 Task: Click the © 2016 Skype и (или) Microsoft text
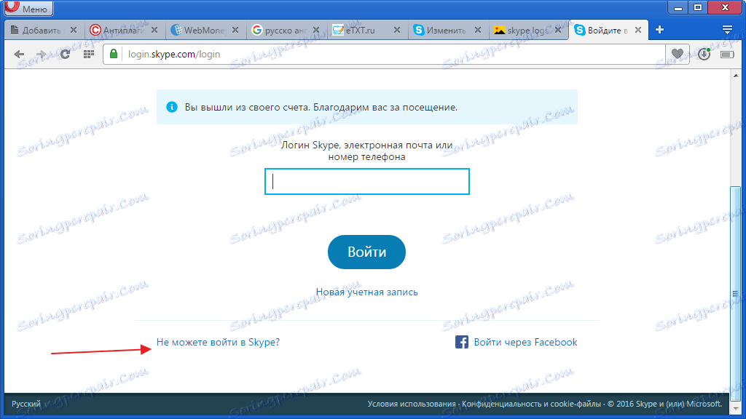tap(664, 404)
